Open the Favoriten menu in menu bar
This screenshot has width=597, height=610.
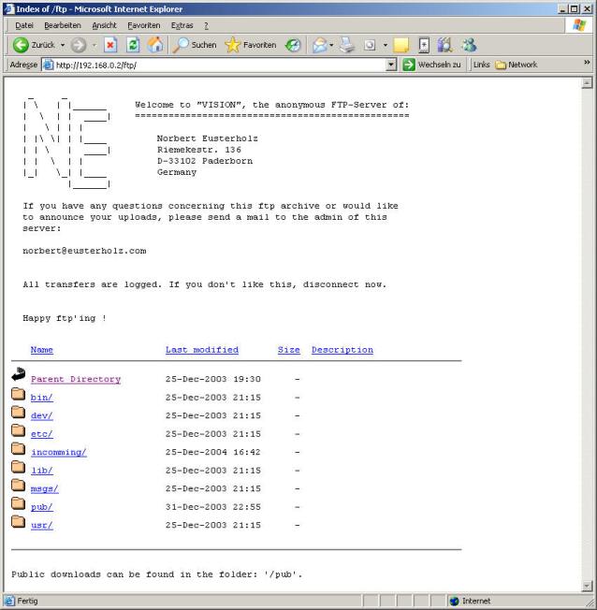coord(143,25)
